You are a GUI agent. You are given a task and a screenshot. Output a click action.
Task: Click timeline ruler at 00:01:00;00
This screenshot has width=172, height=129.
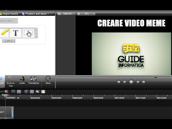(x=119, y=98)
